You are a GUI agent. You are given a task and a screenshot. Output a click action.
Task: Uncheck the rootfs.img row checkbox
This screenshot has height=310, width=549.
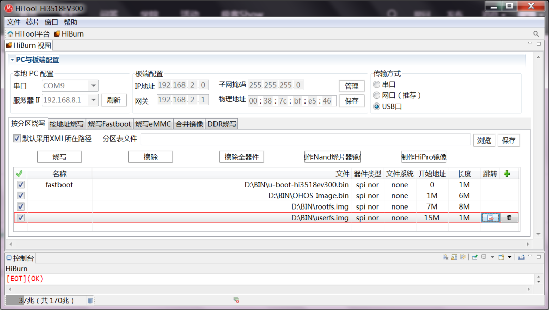[x=21, y=206]
